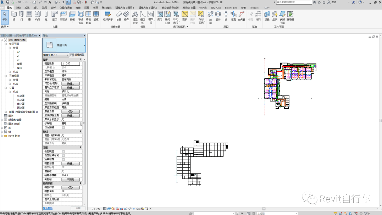Select the 栏杆扶手 railing tool
382x215 pixels.
pyautogui.click(x=108, y=16)
